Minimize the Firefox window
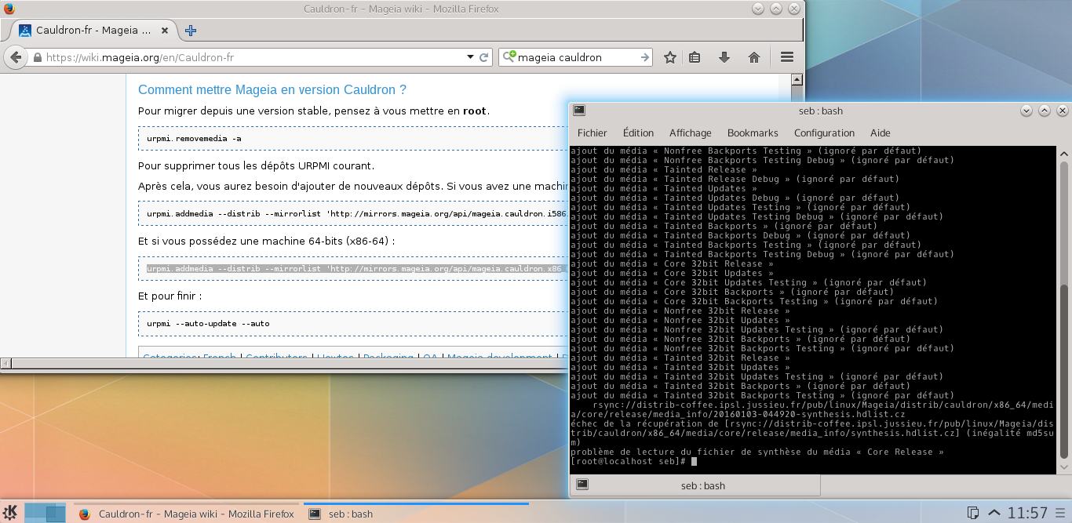 758,9
